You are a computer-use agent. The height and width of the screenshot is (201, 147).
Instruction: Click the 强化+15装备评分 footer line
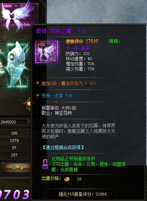[83, 194]
